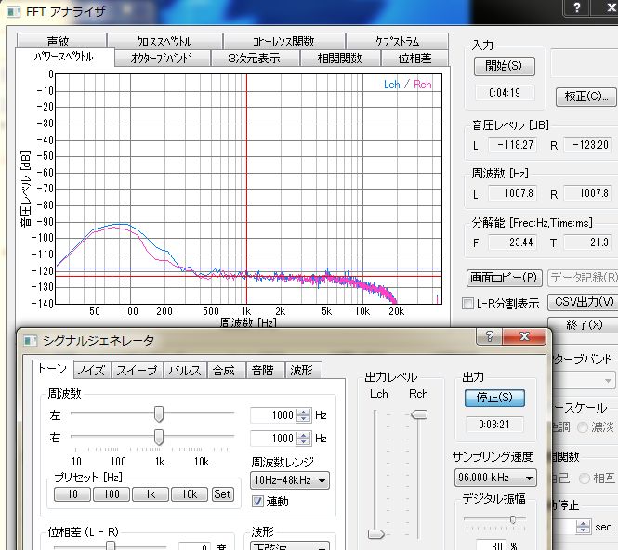Switch to the 位相差 tab

[414, 59]
